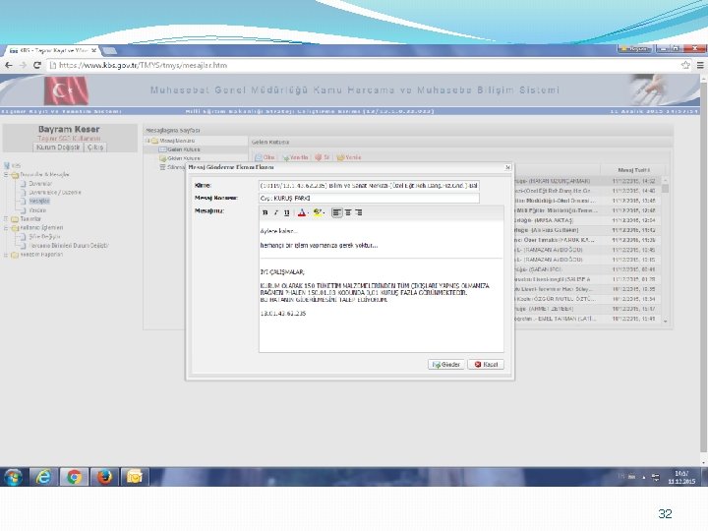The width and height of the screenshot is (708, 531).
Task: Click the Kapat button in dialog
Action: 486,365
